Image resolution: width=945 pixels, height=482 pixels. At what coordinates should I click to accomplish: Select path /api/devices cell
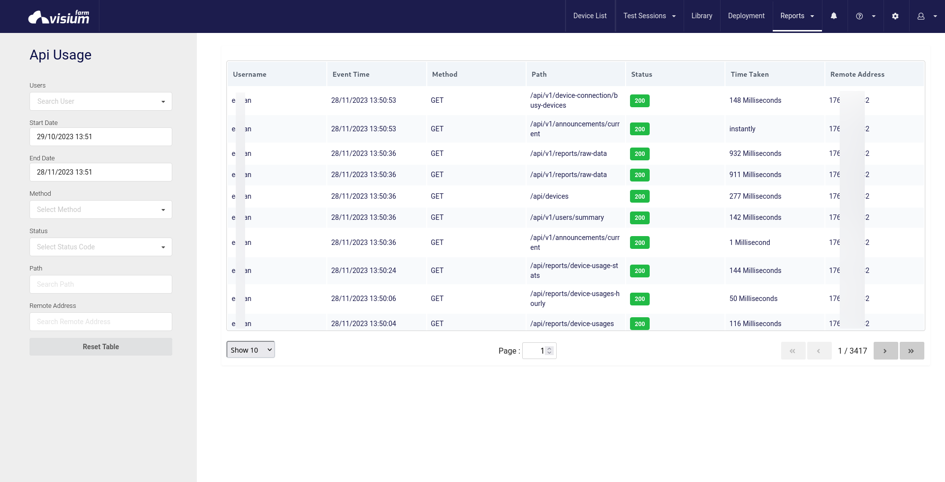coord(549,196)
